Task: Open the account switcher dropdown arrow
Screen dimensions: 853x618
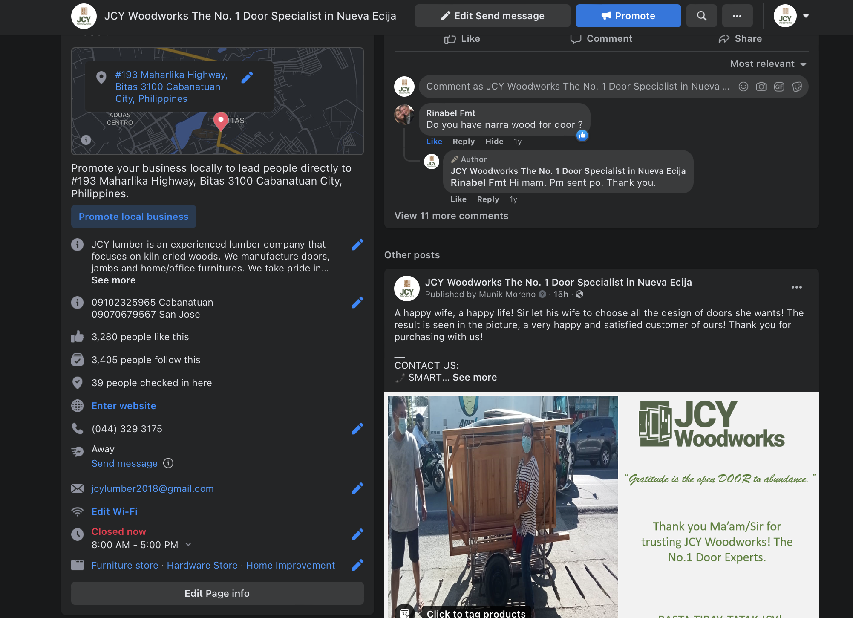Action: click(x=806, y=16)
